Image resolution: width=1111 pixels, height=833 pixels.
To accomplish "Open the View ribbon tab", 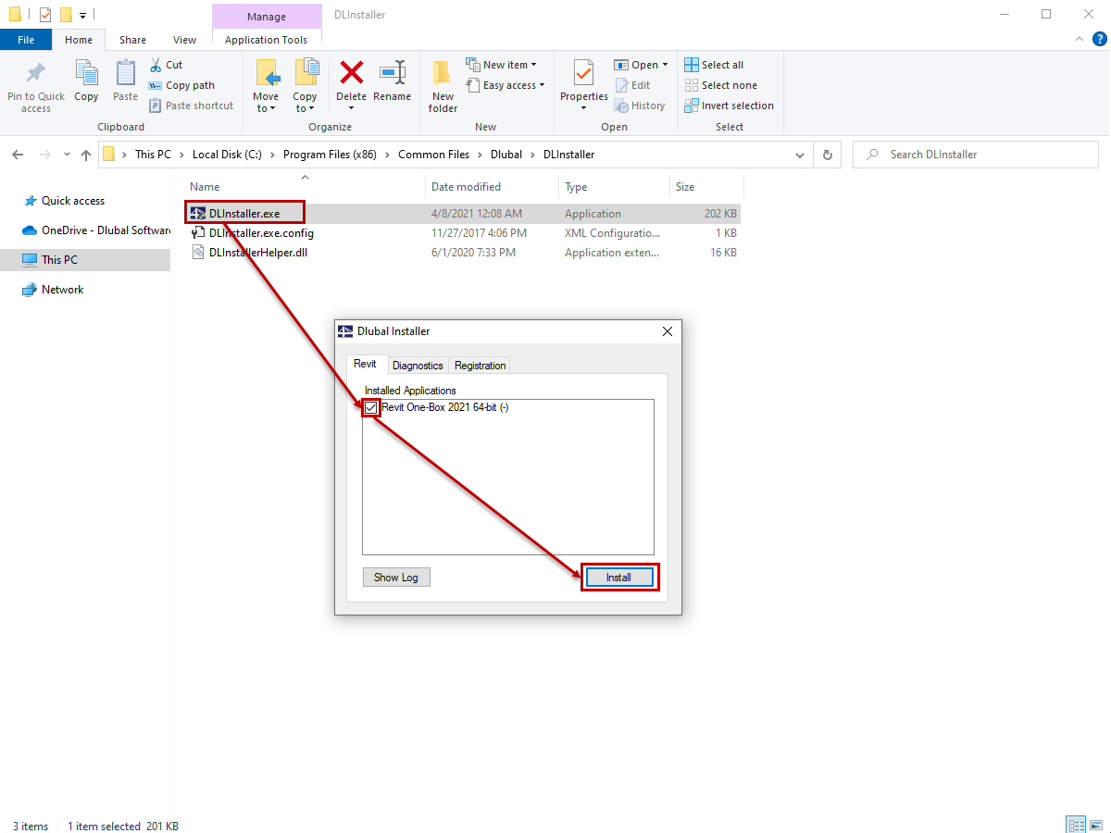I will (183, 40).
